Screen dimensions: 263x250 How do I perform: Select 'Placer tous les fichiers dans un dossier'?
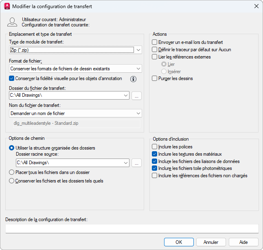pyautogui.click(x=11, y=172)
